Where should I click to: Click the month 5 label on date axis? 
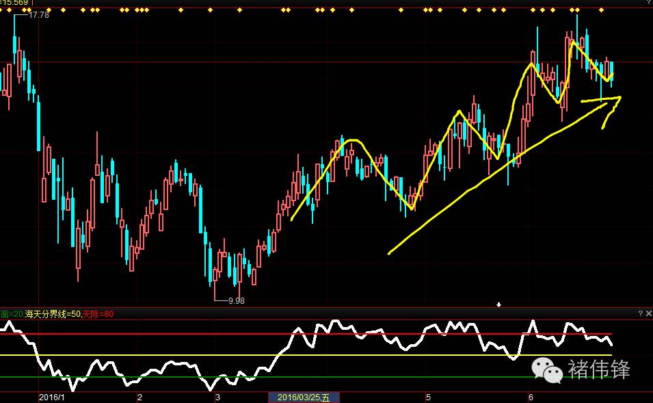[428, 397]
